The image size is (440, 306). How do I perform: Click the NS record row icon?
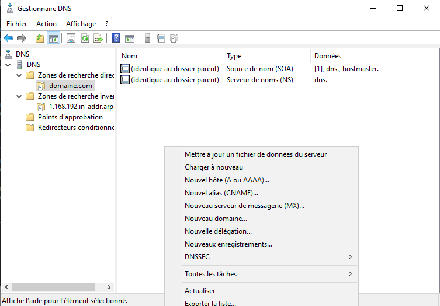(x=125, y=80)
